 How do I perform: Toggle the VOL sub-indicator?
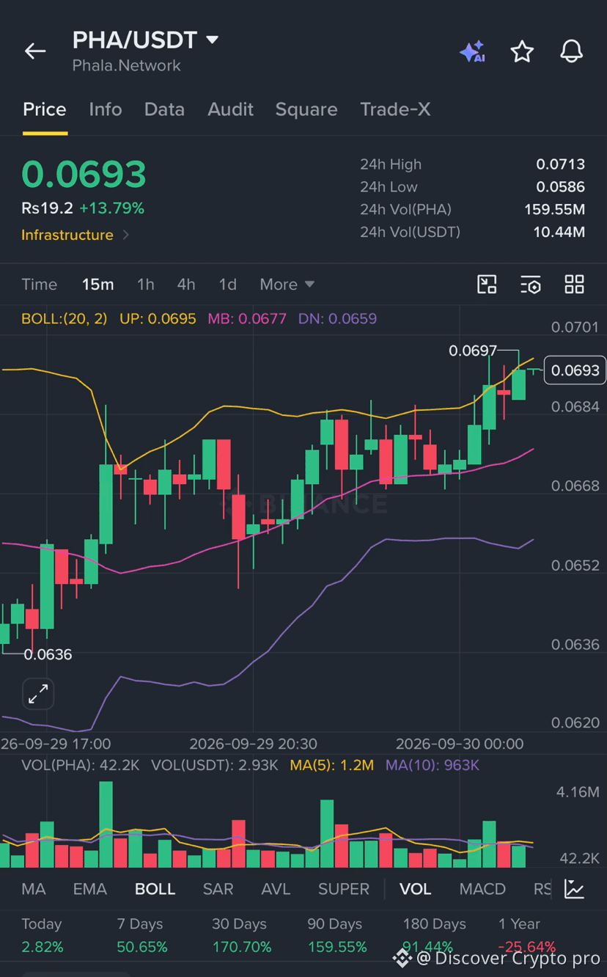click(x=415, y=889)
